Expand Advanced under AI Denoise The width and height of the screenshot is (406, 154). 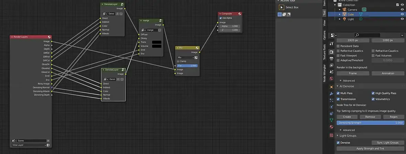(x=341, y=130)
